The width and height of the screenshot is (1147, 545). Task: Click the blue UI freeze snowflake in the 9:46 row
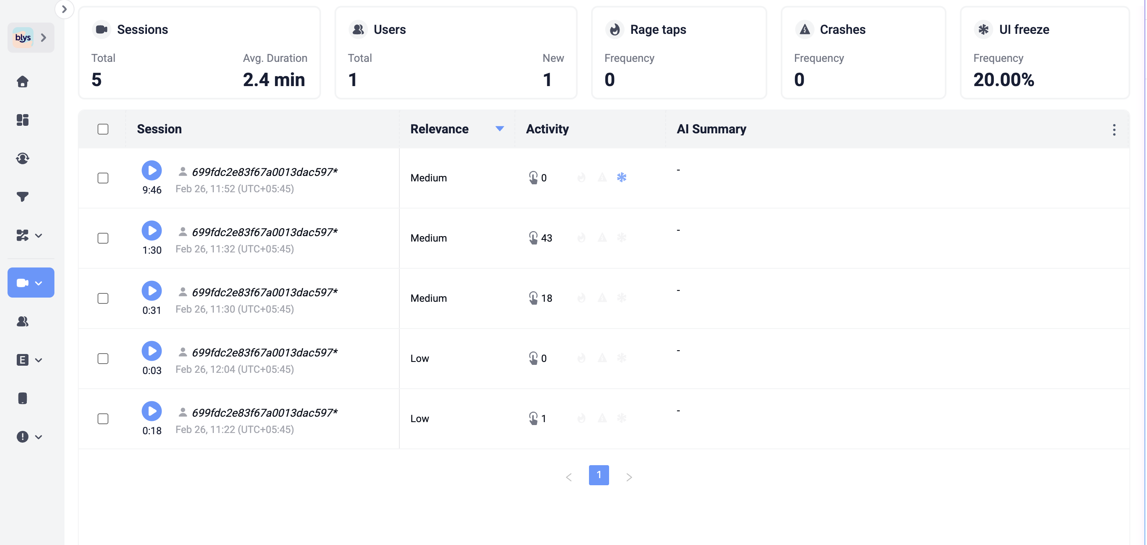(x=622, y=177)
